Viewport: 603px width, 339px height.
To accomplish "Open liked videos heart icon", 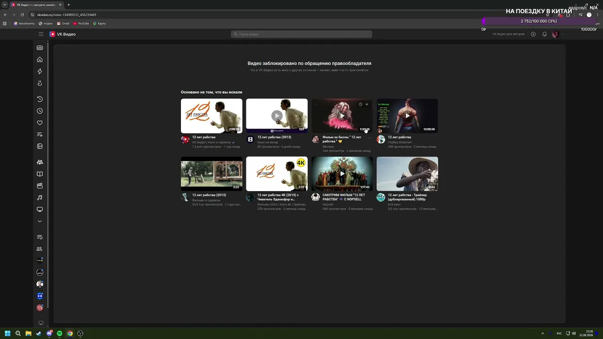I will click(x=40, y=123).
